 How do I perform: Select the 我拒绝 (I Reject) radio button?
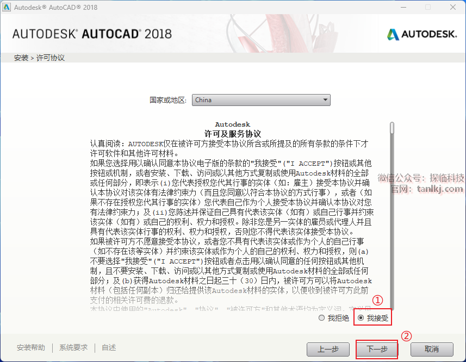[321, 318]
